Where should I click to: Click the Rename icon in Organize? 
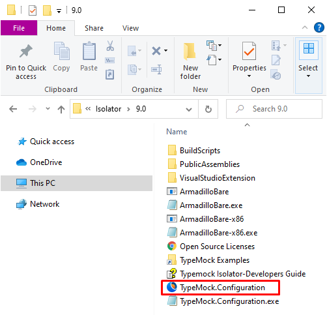(x=156, y=69)
